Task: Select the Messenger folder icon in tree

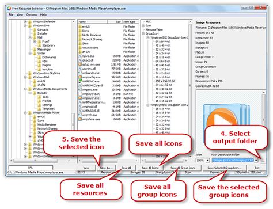Action: tap(35, 50)
